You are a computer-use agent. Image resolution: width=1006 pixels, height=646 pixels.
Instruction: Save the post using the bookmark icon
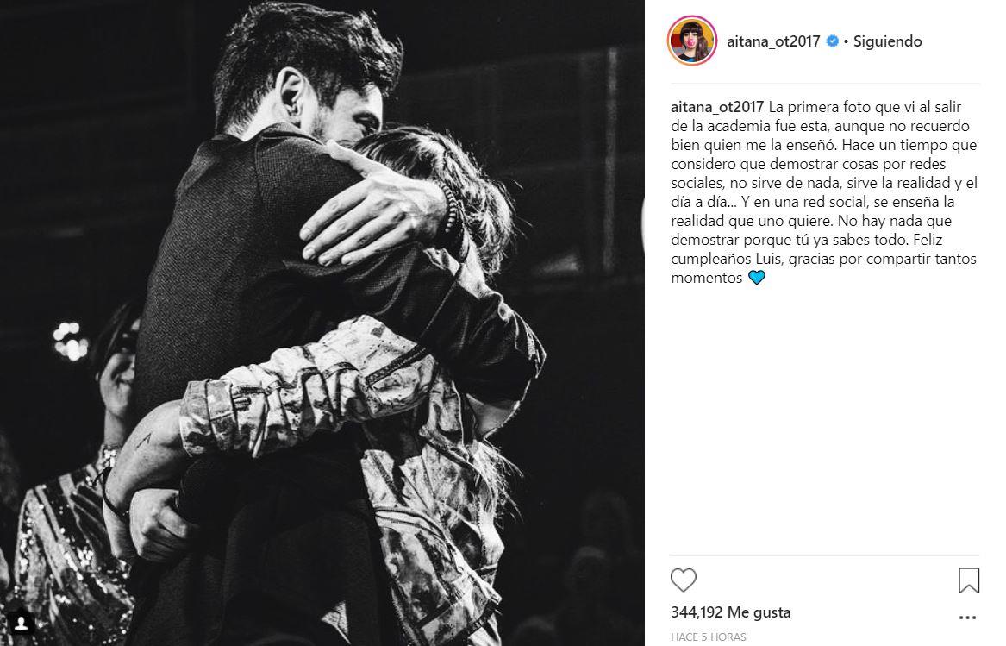pos(968,580)
